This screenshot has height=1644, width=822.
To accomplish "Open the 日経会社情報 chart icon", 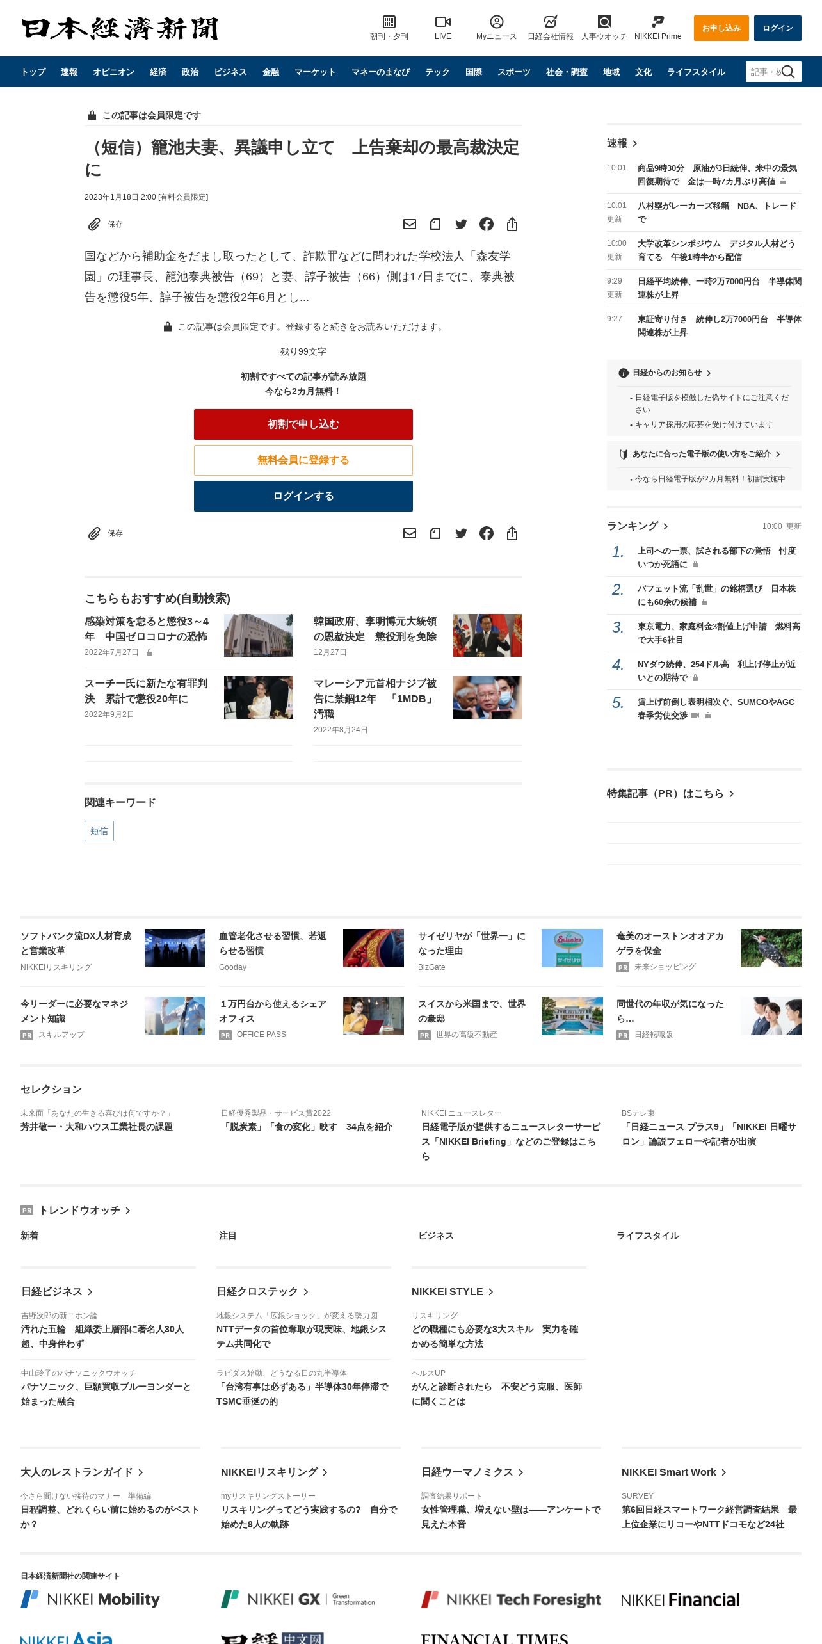I will click(550, 22).
